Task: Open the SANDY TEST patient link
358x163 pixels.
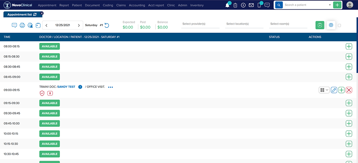Action: (x=66, y=87)
